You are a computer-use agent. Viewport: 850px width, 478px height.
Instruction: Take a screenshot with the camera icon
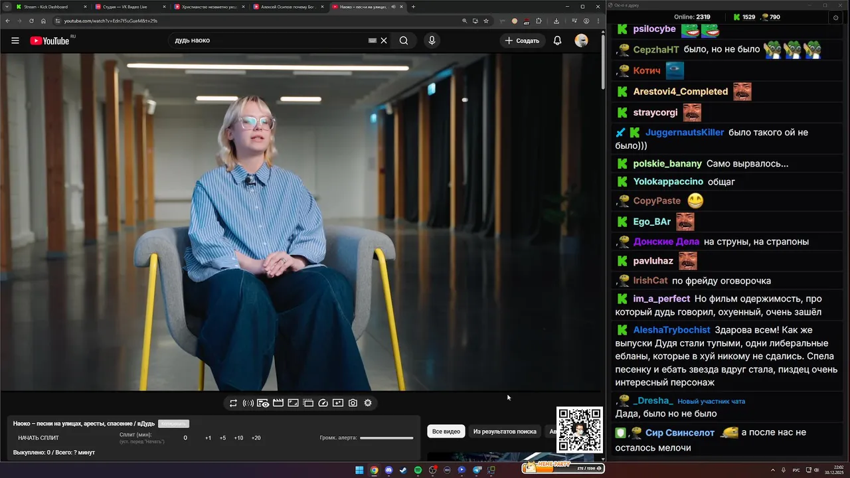[x=353, y=403]
